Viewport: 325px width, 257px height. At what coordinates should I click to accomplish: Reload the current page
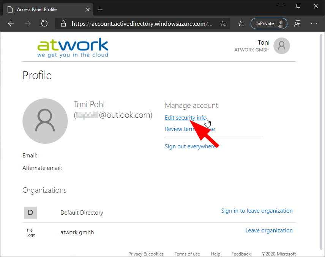click(x=44, y=23)
